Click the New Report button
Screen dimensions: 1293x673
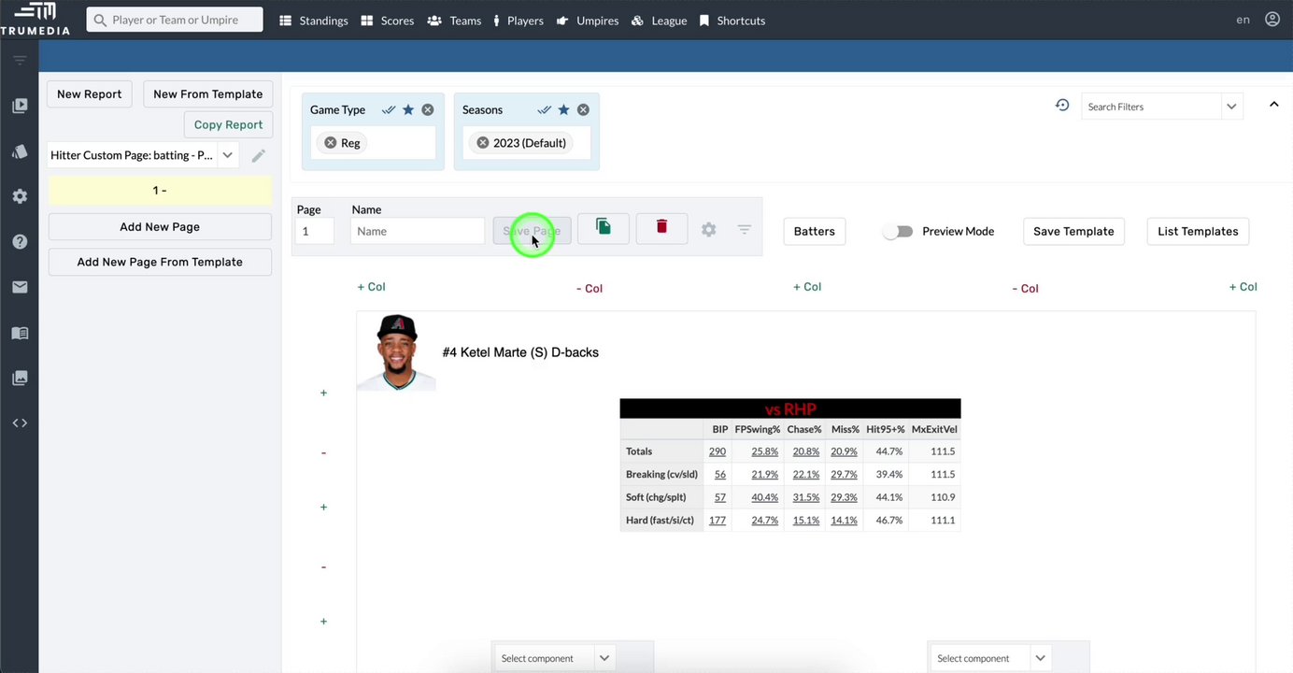tap(90, 93)
